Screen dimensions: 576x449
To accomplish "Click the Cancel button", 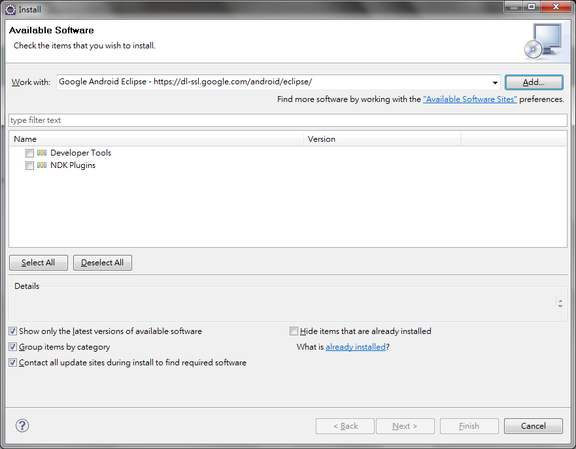I will tap(533, 426).
